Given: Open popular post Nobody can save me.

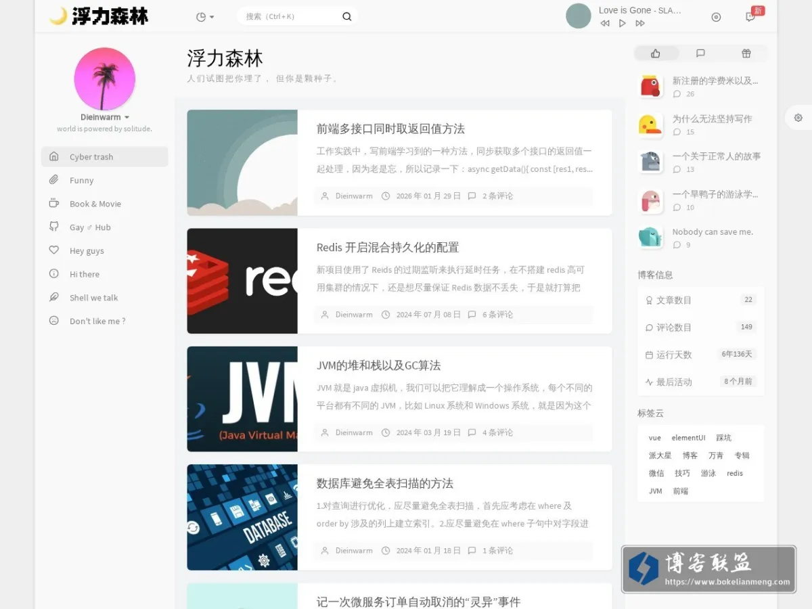Looking at the screenshot, I should (713, 232).
